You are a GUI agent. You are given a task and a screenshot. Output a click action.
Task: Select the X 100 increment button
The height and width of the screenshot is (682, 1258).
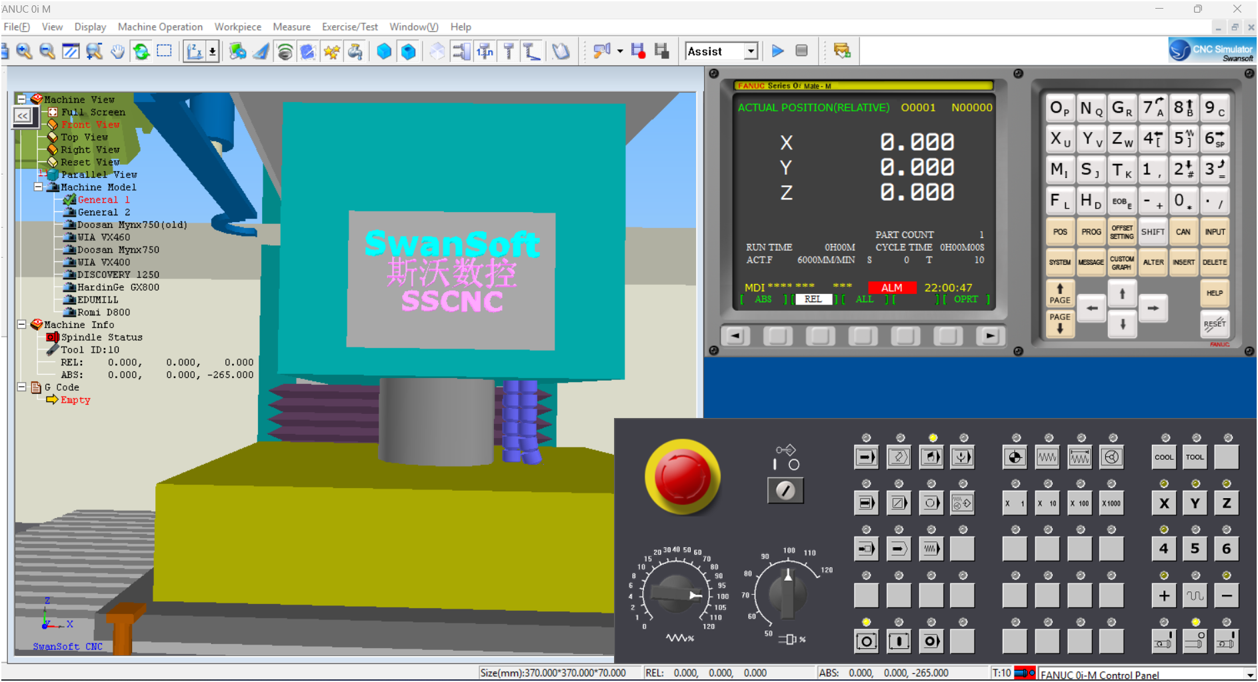click(1079, 503)
